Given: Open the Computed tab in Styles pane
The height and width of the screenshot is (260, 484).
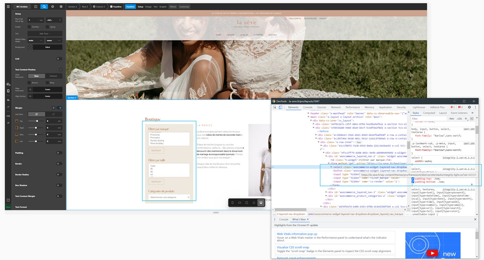Looking at the screenshot, I should (429, 113).
